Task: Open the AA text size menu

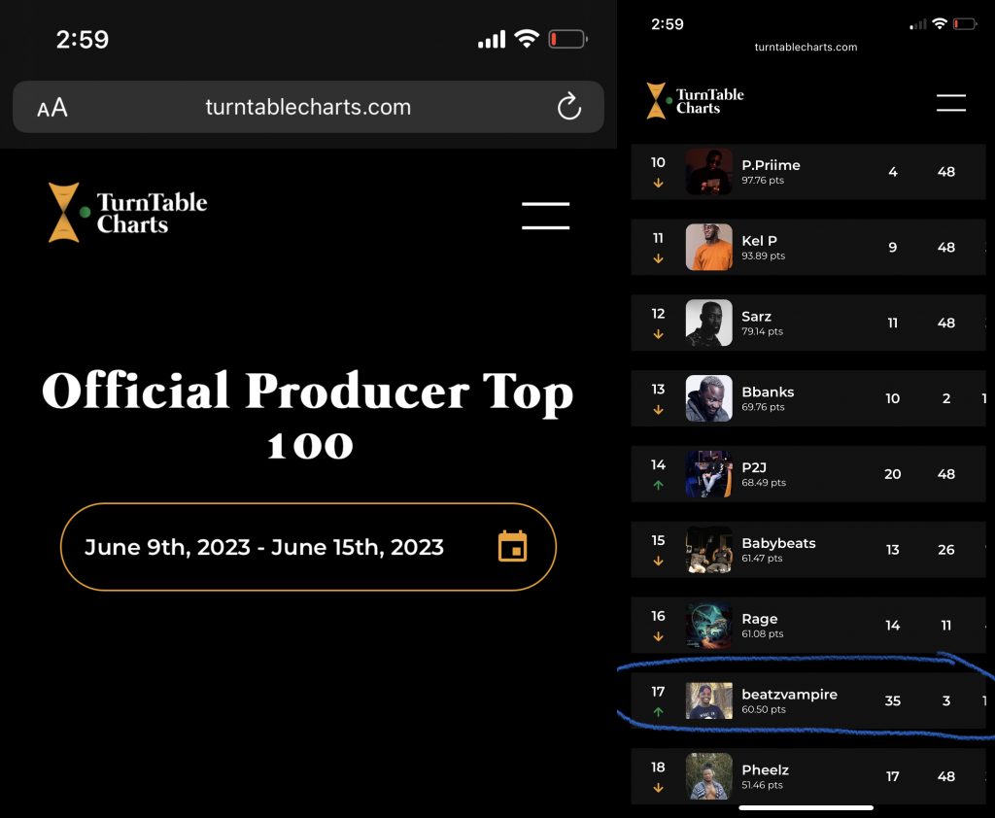Action: [x=52, y=107]
